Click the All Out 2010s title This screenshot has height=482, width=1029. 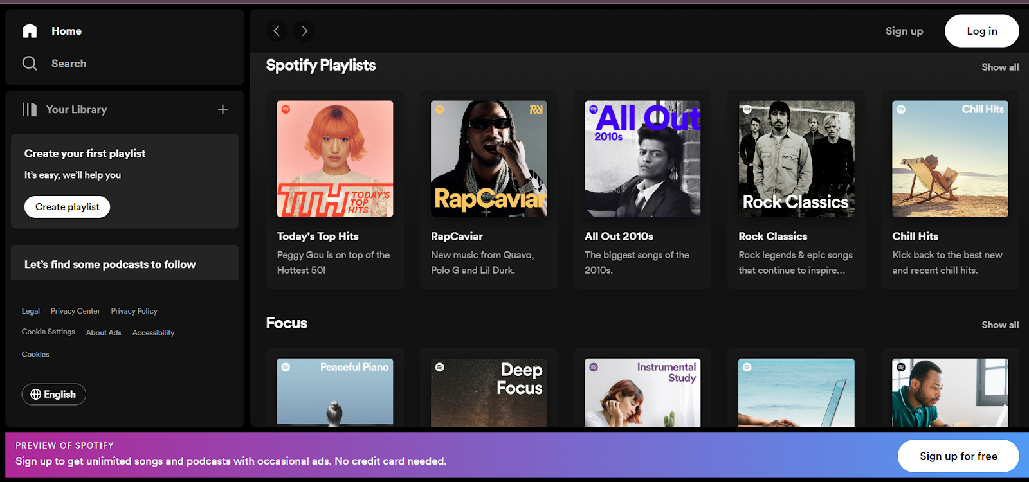tap(619, 237)
